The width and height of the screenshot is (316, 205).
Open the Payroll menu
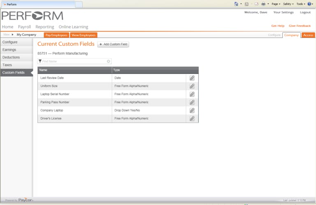pyautogui.click(x=24, y=27)
